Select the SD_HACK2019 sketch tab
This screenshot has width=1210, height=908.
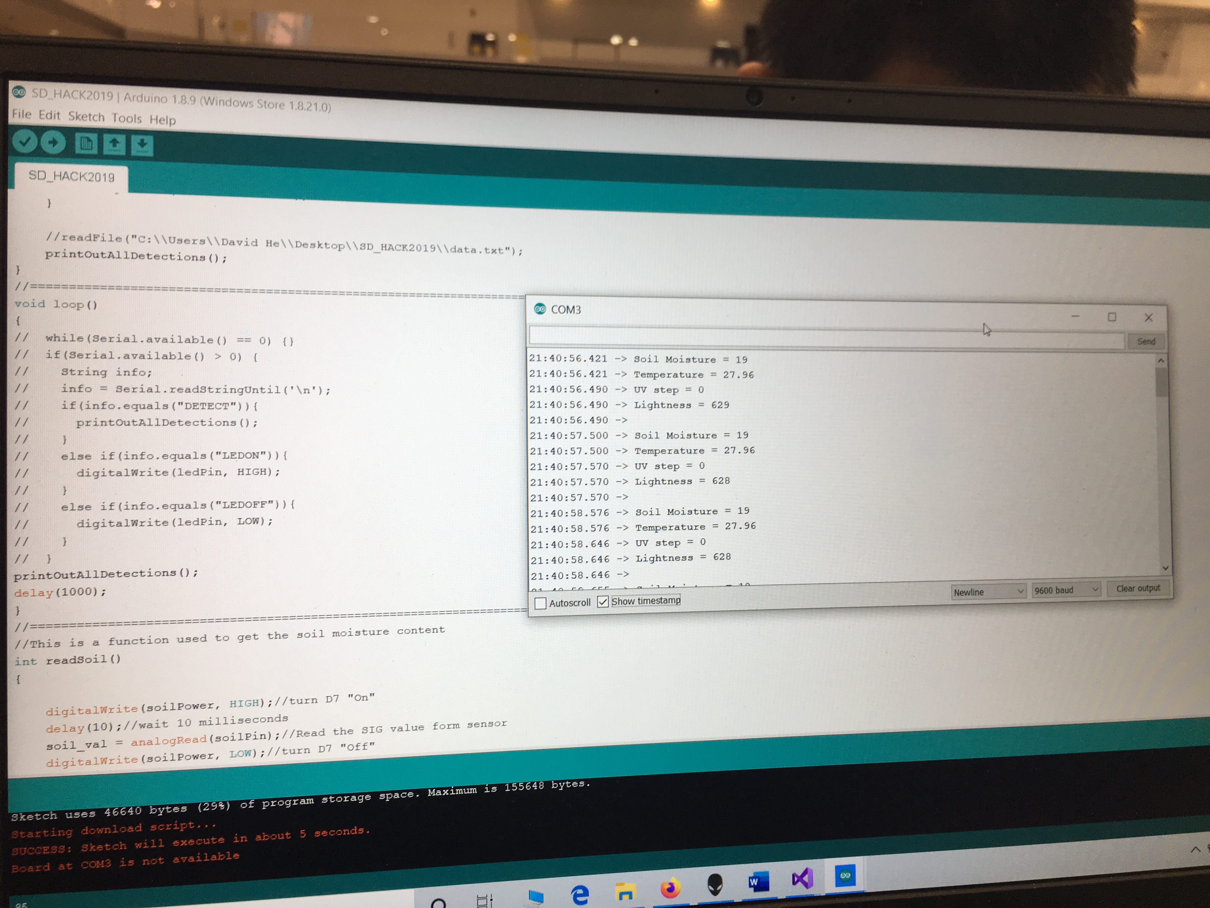(x=72, y=176)
